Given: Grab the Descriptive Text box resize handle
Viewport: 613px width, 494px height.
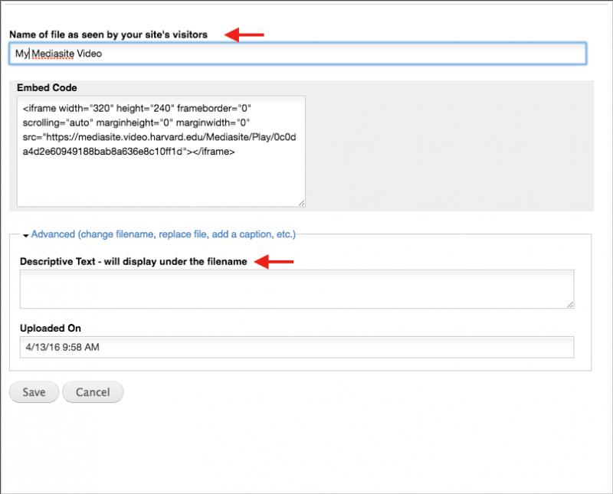Looking at the screenshot, I should (x=570, y=305).
